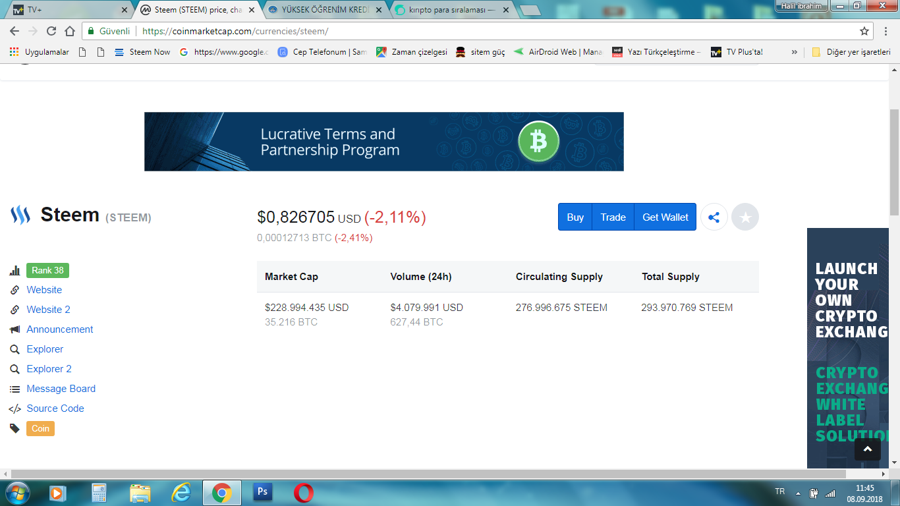Image resolution: width=900 pixels, height=506 pixels.
Task: Click the volume value $4.079.991 USD
Action: pyautogui.click(x=427, y=308)
